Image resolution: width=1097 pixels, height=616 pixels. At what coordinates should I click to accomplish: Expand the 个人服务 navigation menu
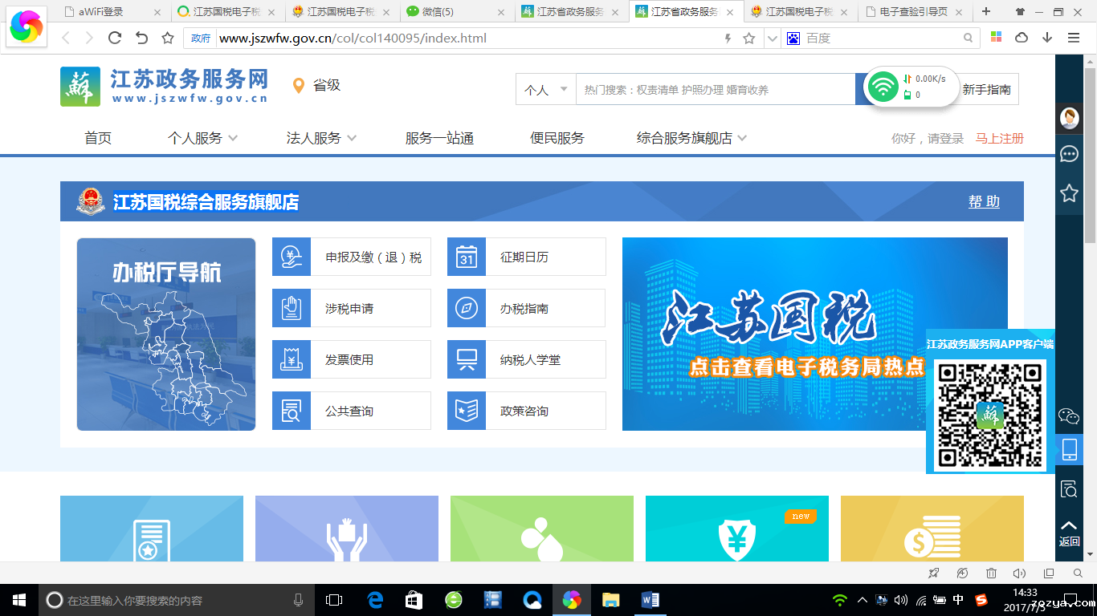coord(202,138)
